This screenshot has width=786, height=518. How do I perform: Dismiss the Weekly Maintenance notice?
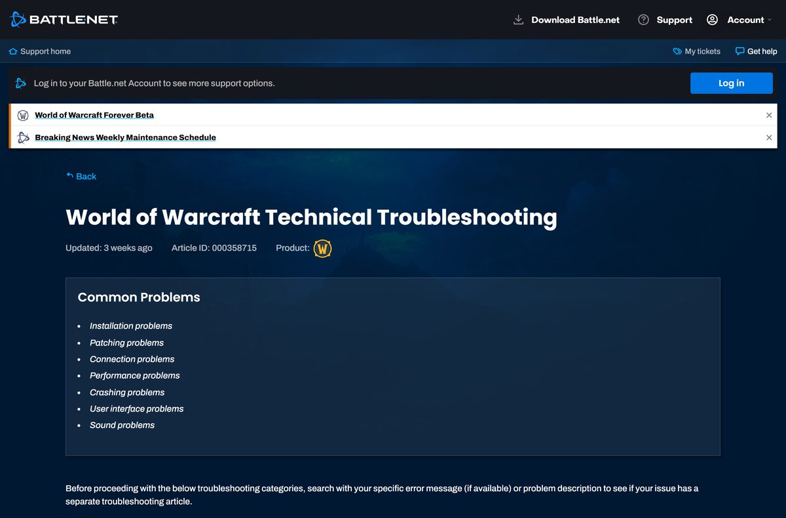(769, 137)
